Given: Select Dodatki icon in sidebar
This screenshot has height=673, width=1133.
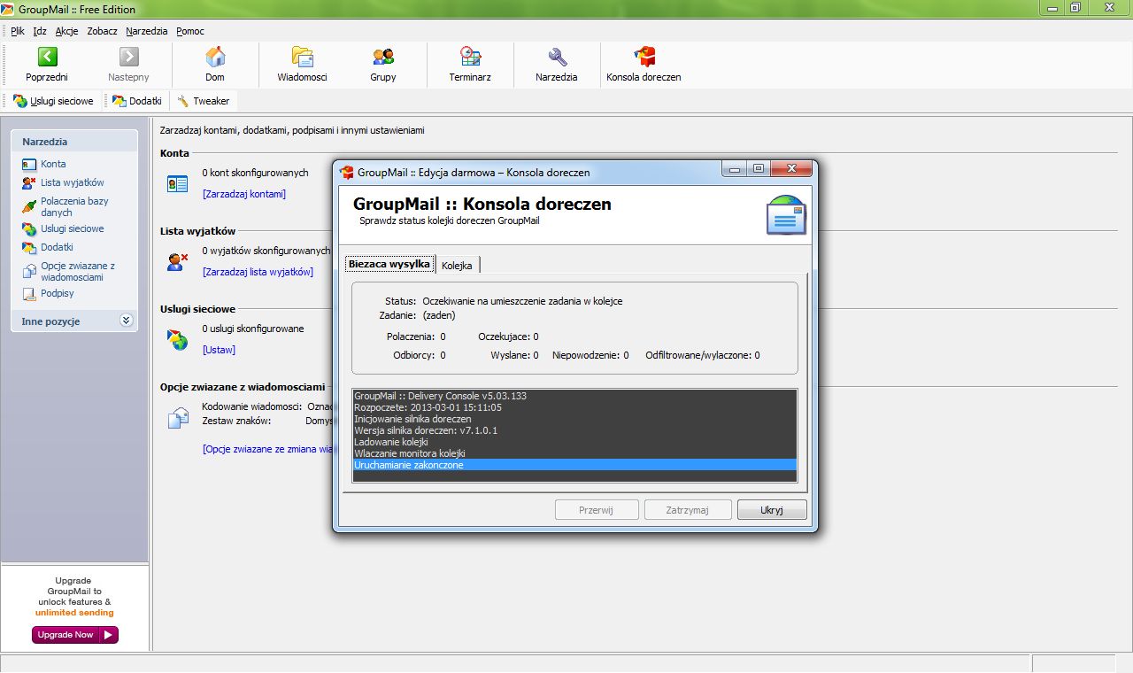Looking at the screenshot, I should [x=29, y=247].
